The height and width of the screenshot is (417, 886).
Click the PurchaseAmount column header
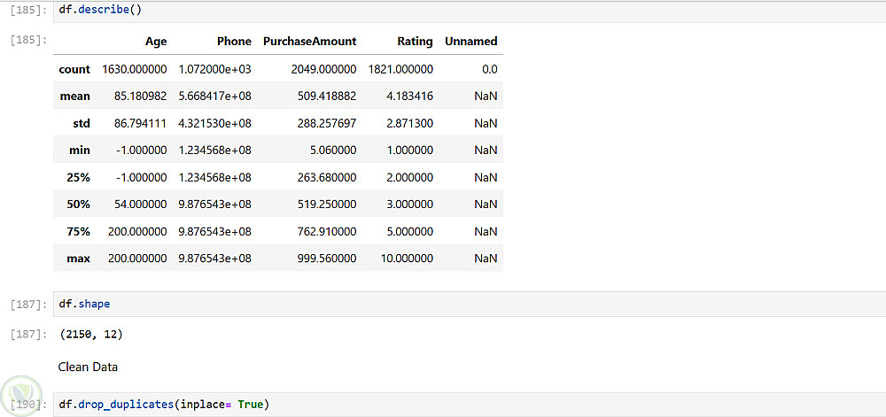coord(309,42)
